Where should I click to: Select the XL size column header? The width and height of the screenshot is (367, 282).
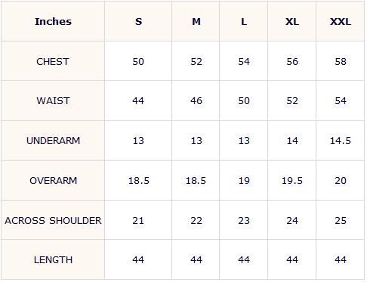click(292, 22)
